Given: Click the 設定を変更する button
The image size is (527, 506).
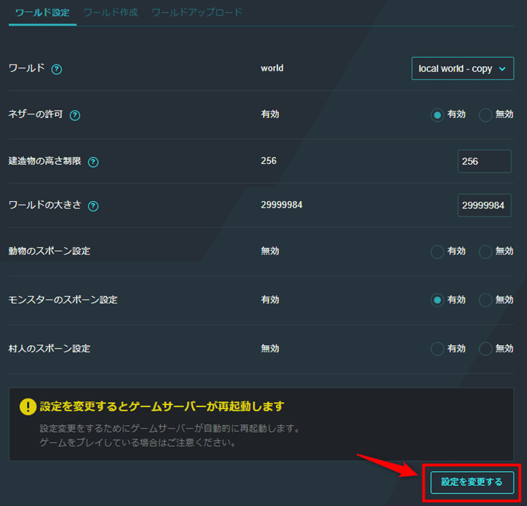Looking at the screenshot, I should 472,482.
